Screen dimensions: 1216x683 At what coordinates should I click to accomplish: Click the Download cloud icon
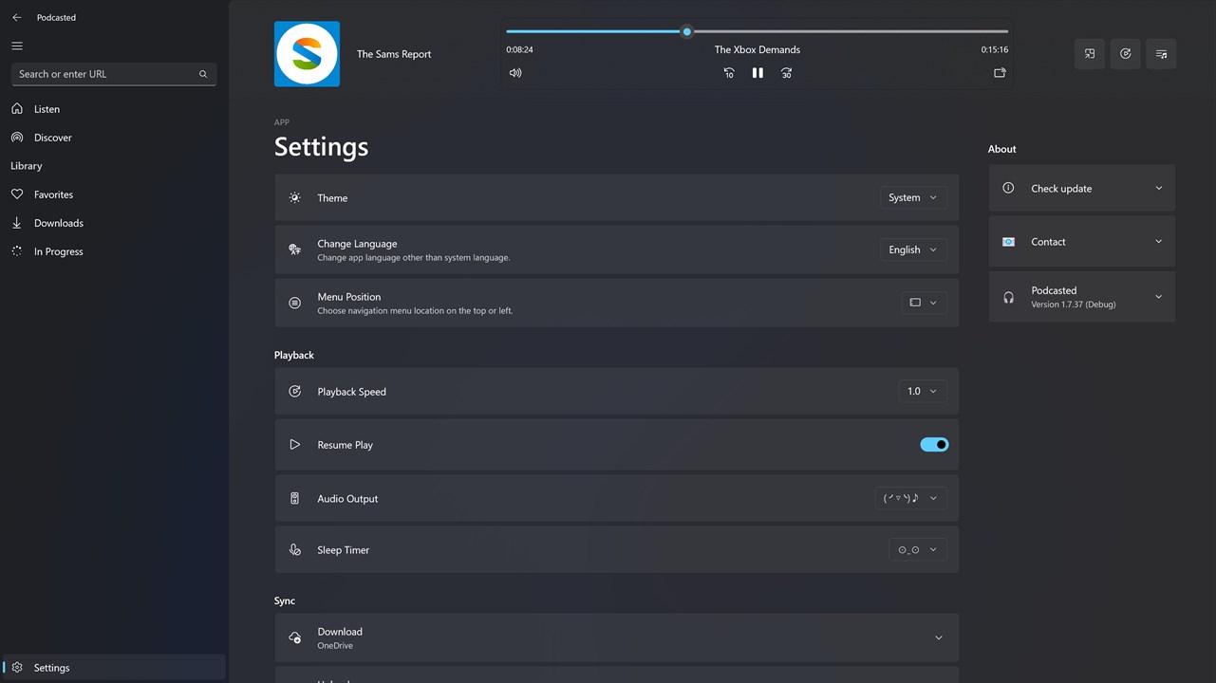click(x=295, y=637)
